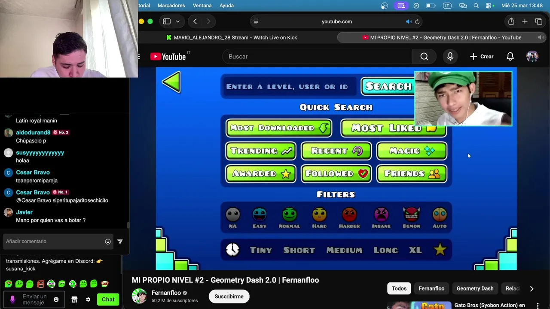Viewport: 550px width, 309px height.
Task: Open the Ayuda menu
Action: click(x=226, y=6)
